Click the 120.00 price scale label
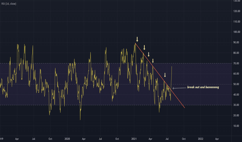Screen dimensions: 242x142 pos(237,11)
